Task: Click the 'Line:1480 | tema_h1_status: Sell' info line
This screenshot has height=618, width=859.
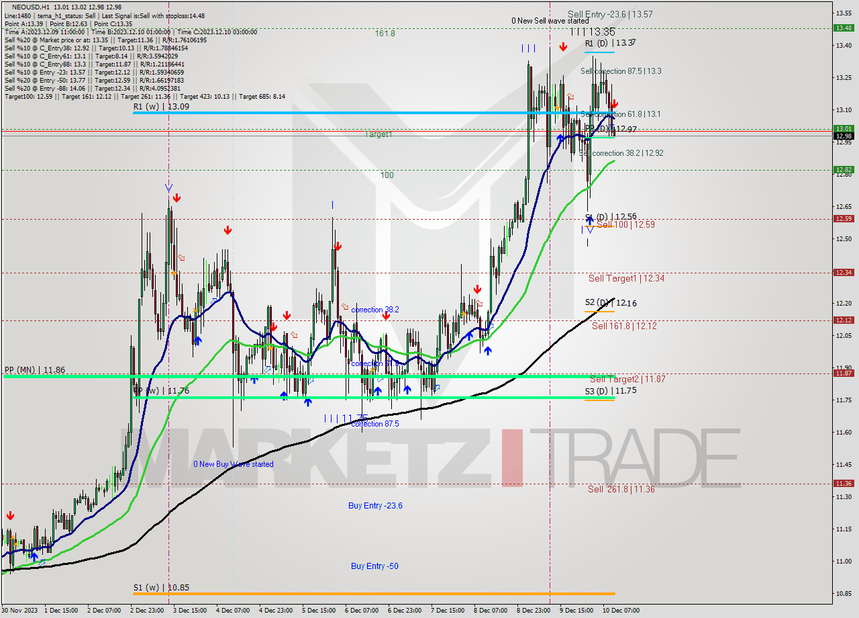Action: pos(105,15)
